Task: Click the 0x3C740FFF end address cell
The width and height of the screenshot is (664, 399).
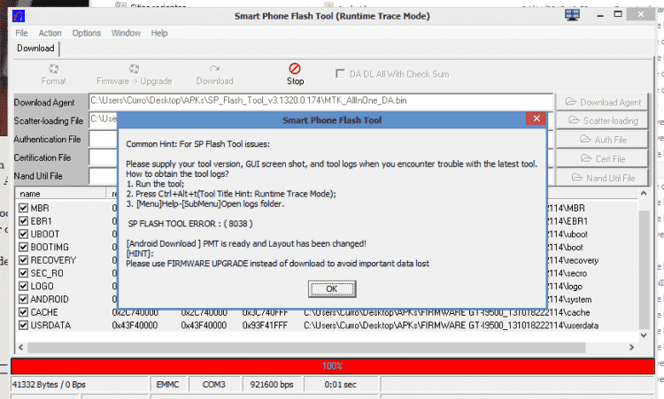Action: pos(265,312)
